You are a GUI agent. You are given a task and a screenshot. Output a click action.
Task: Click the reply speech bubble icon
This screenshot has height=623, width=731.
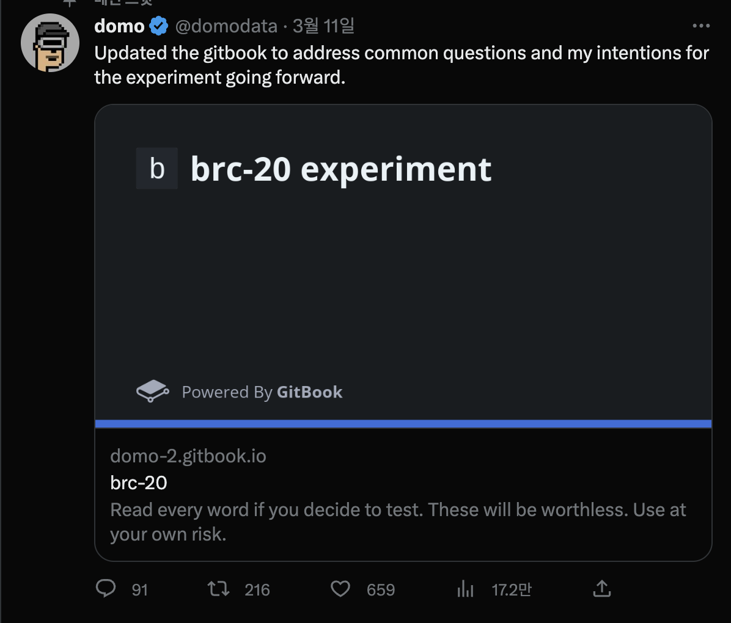[x=106, y=589]
